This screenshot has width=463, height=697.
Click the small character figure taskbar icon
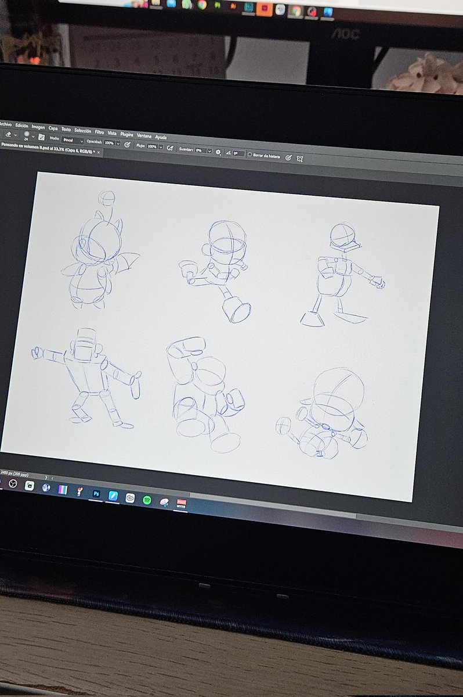pyautogui.click(x=79, y=492)
